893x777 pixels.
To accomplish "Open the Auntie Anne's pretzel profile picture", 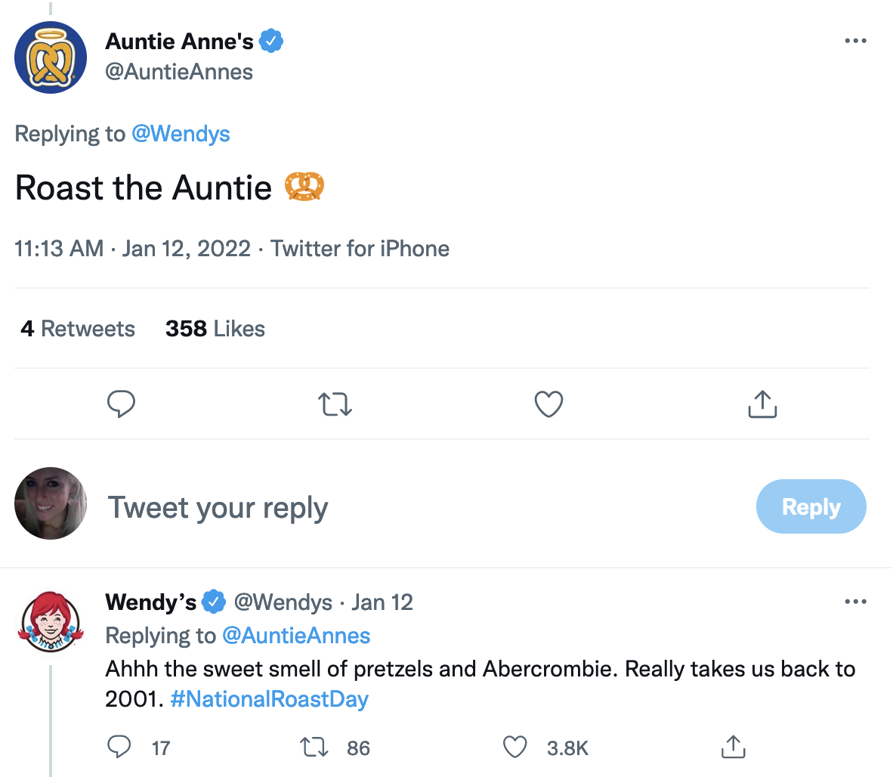I will [x=51, y=57].
